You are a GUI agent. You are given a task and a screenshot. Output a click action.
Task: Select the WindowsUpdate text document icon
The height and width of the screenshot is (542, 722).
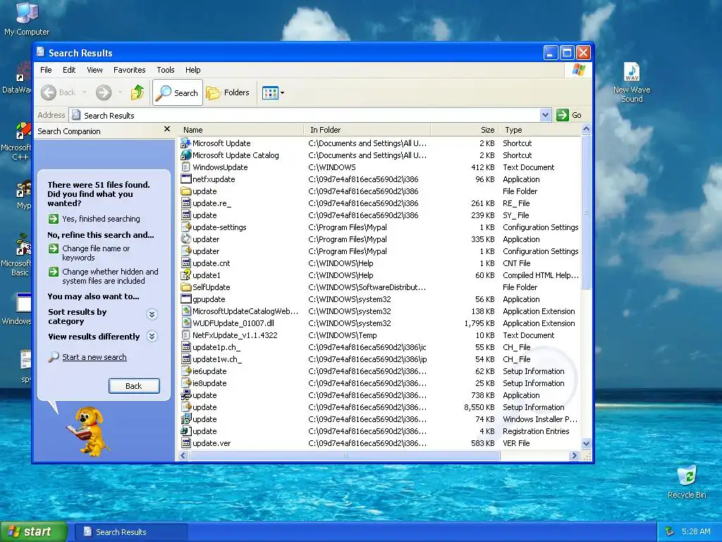[186, 167]
